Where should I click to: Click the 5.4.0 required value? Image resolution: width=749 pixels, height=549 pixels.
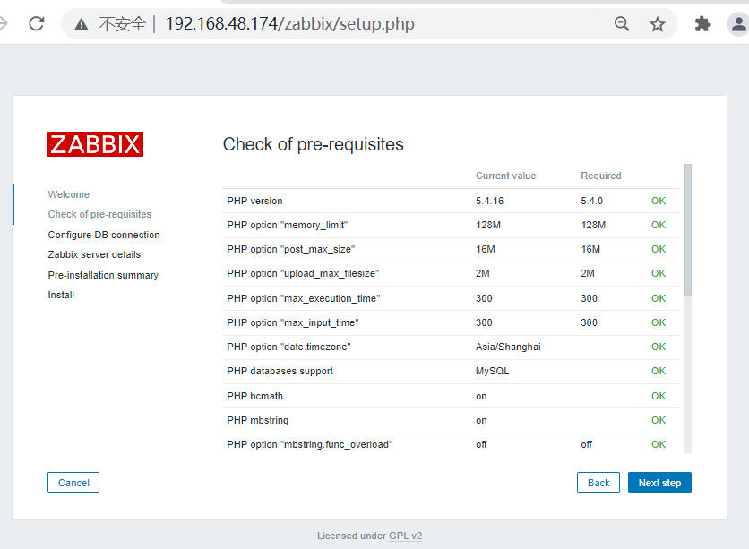click(x=592, y=201)
